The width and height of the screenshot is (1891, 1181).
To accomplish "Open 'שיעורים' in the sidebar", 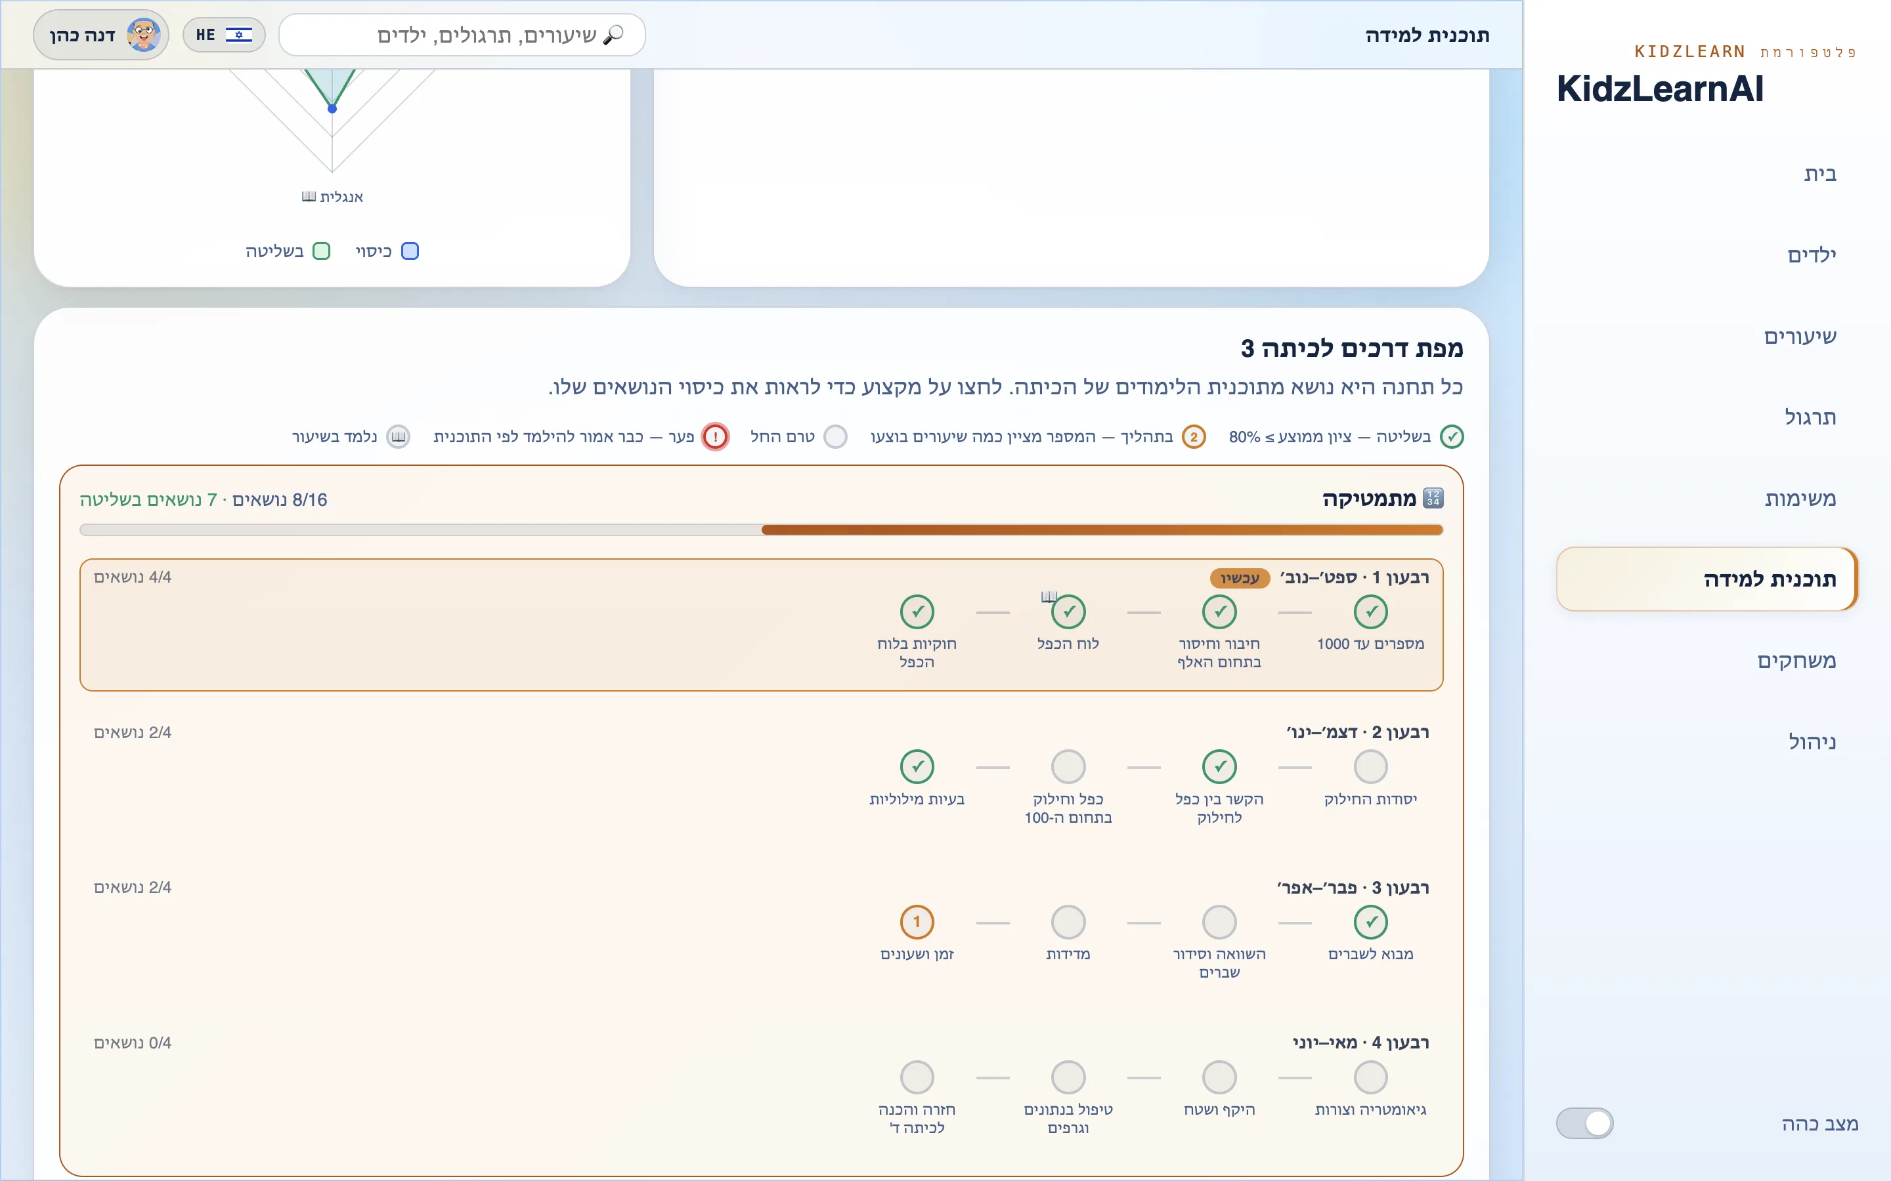I will click(1706, 336).
